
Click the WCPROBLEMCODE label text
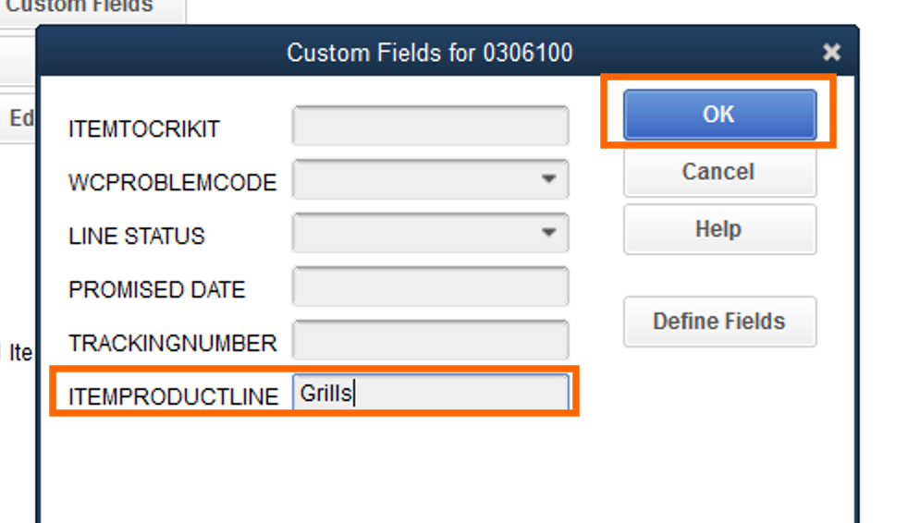tap(172, 183)
